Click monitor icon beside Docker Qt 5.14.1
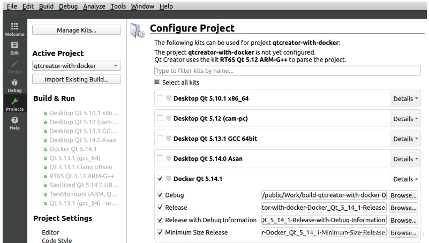Viewport: 429px width, 243px height. click(169, 178)
